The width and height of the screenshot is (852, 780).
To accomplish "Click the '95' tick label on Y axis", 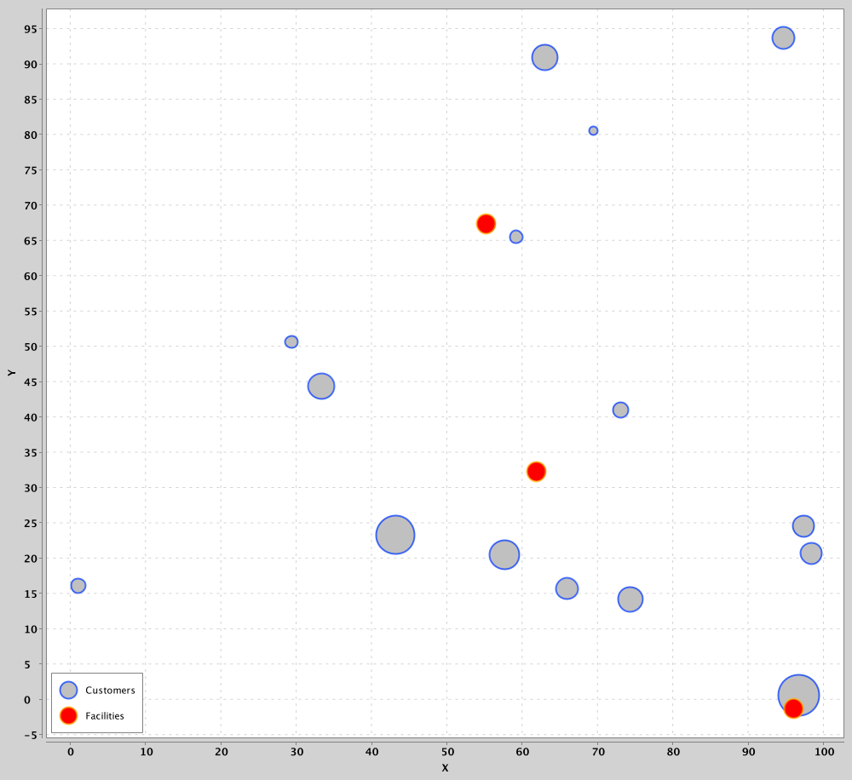I will 31,29.
